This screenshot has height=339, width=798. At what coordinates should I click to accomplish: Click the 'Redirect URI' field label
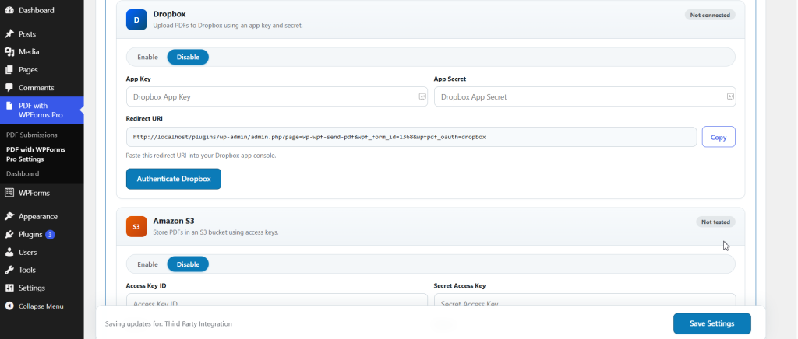(x=144, y=119)
